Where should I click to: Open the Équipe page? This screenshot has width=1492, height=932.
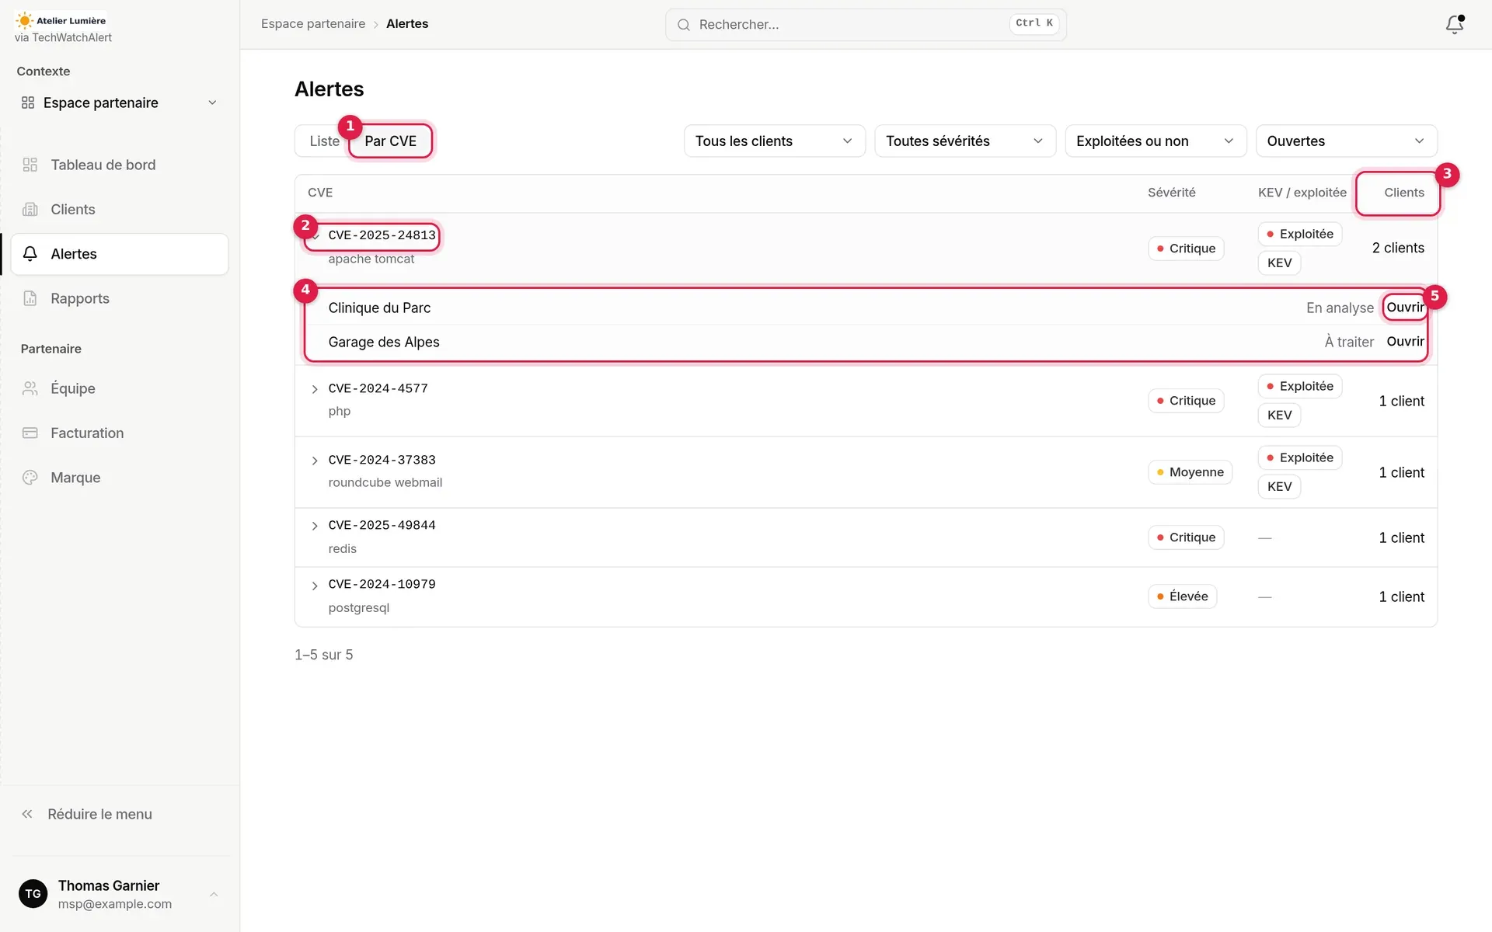(x=120, y=388)
